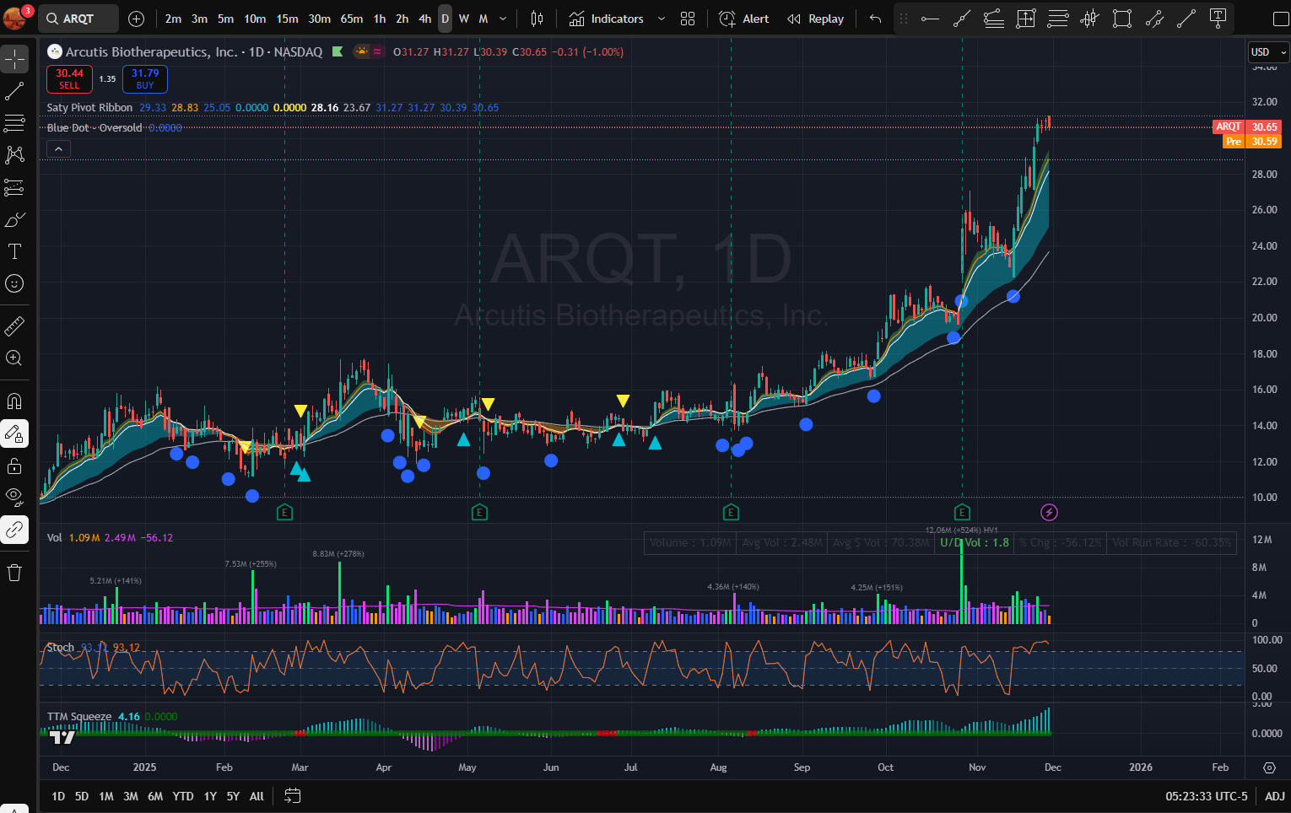Pick the callout text box favorite tool

pyautogui.click(x=1218, y=19)
